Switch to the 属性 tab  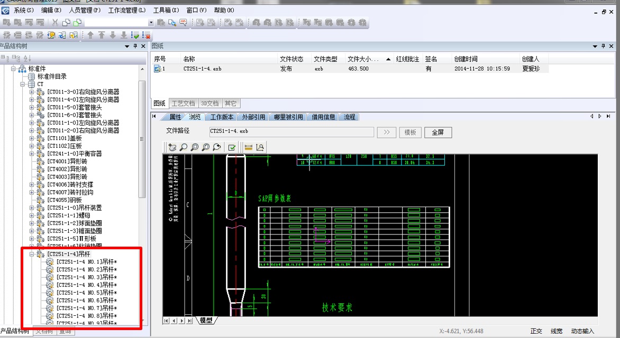175,117
